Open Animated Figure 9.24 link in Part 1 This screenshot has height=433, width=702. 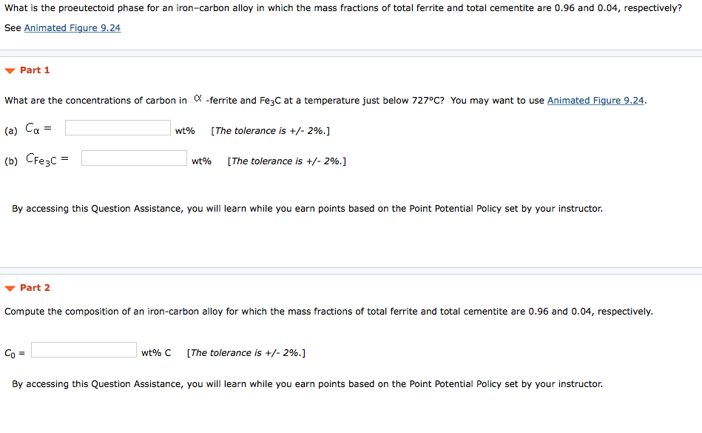click(596, 101)
